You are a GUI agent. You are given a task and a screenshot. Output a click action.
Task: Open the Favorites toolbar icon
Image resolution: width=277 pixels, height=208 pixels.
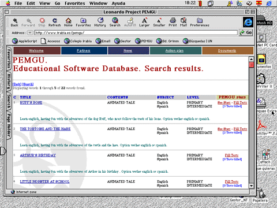(83, 23)
